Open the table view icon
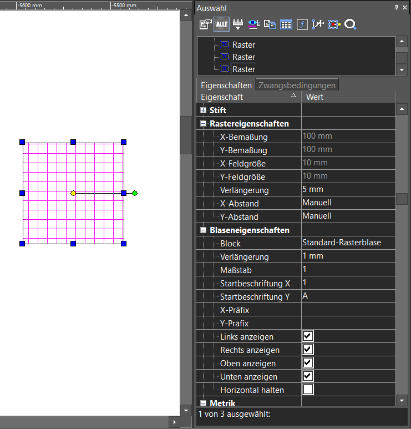411x429 pixels. click(286, 24)
